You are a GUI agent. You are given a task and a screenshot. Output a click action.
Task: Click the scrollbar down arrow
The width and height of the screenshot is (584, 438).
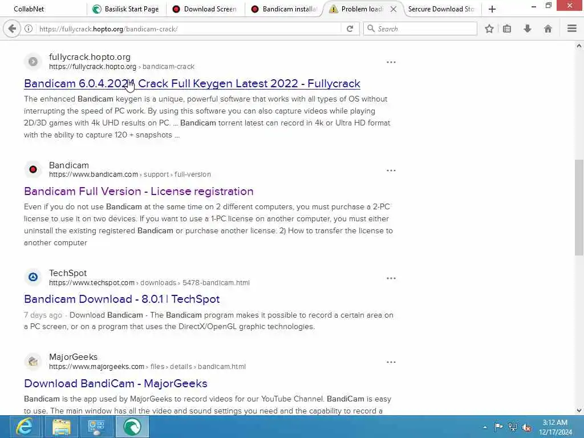click(x=579, y=411)
